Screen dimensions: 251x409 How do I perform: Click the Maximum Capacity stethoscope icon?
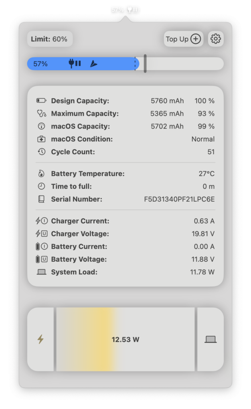point(41,114)
